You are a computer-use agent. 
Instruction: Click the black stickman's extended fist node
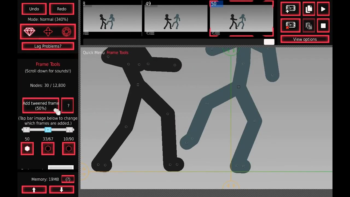click(x=175, y=65)
